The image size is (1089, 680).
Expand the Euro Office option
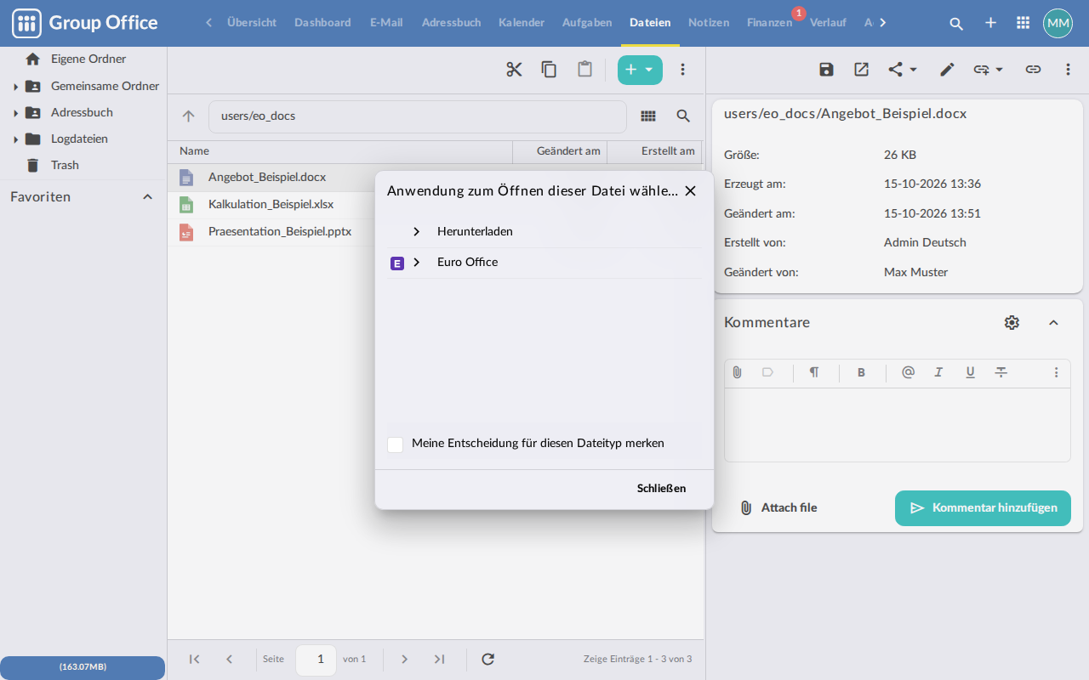coord(416,262)
